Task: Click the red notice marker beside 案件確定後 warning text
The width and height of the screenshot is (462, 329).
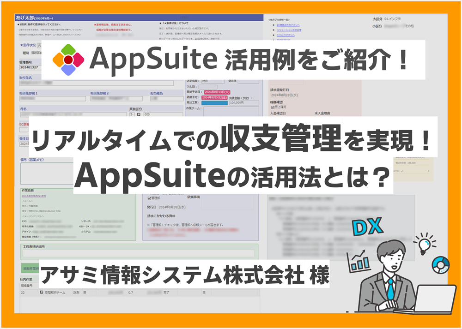Action: pos(94,24)
